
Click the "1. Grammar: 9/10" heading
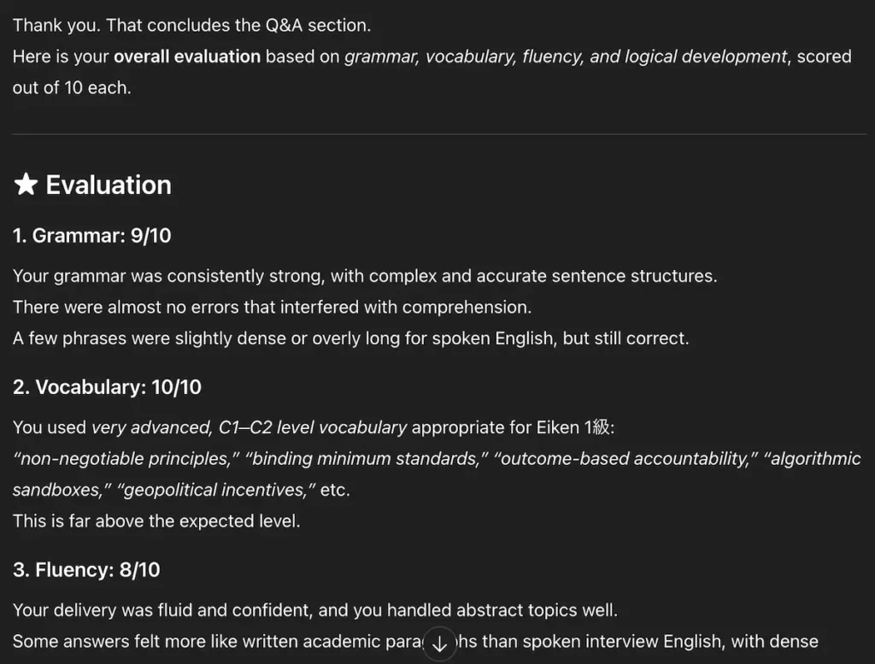pyautogui.click(x=92, y=236)
